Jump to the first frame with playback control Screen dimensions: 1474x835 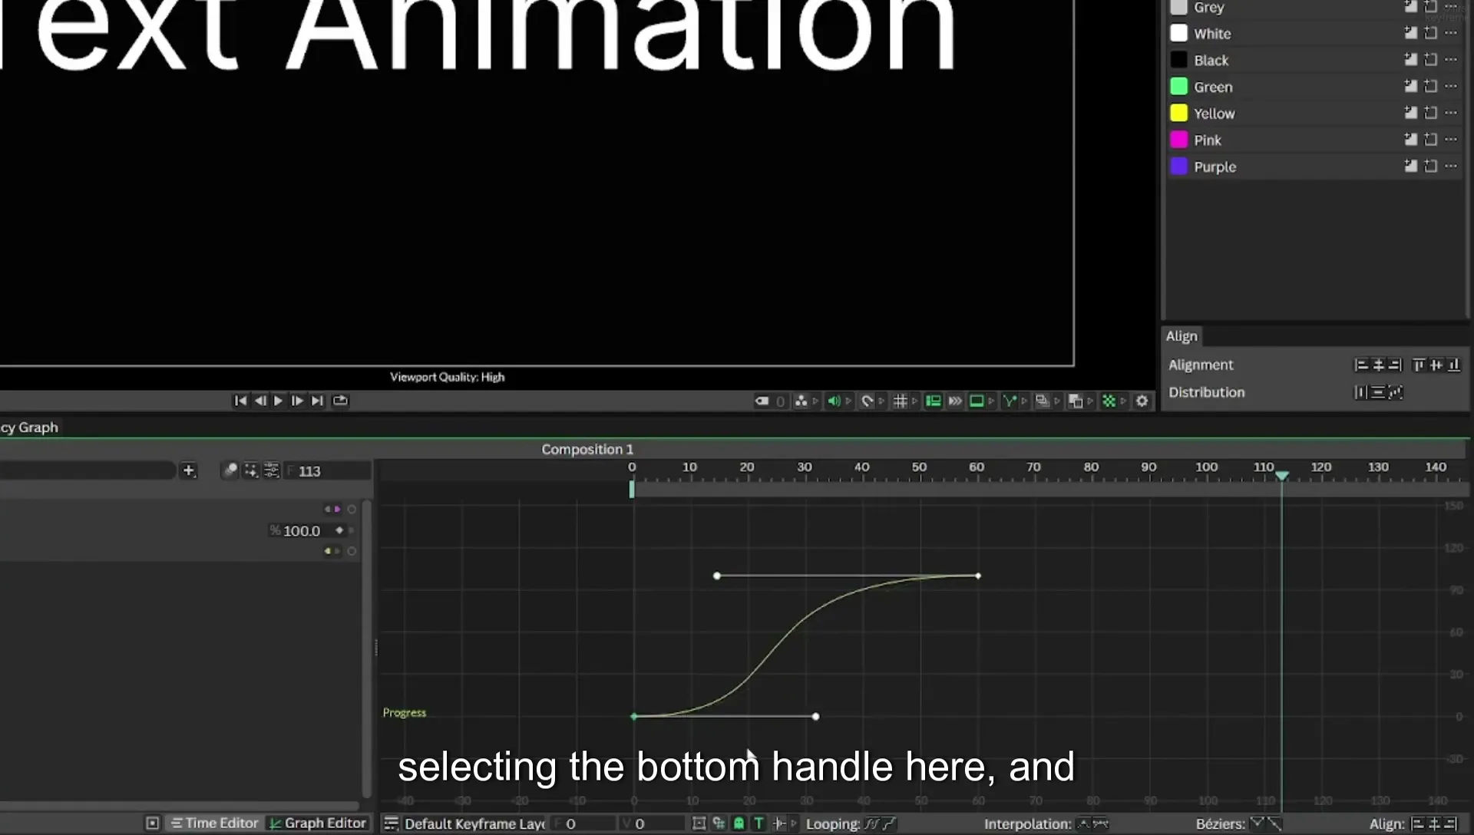pos(240,401)
